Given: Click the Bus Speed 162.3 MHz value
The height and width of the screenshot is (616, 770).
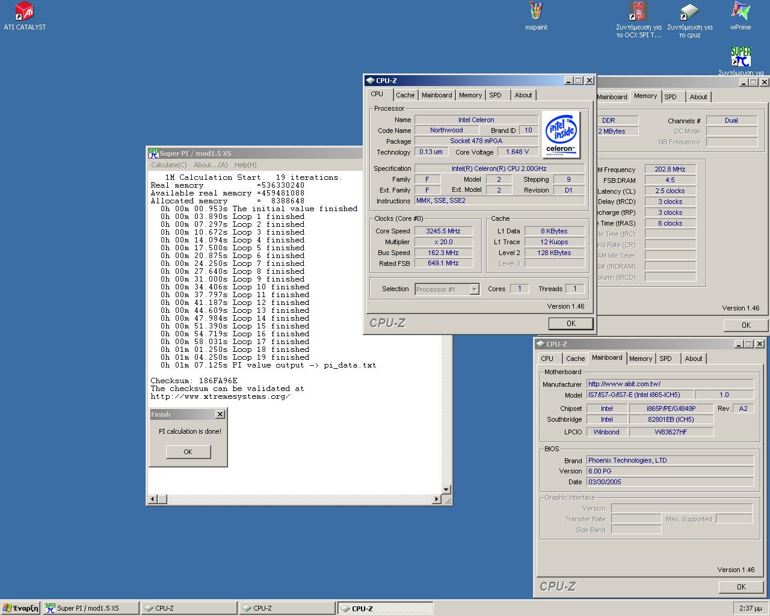Looking at the screenshot, I should pyautogui.click(x=443, y=253).
